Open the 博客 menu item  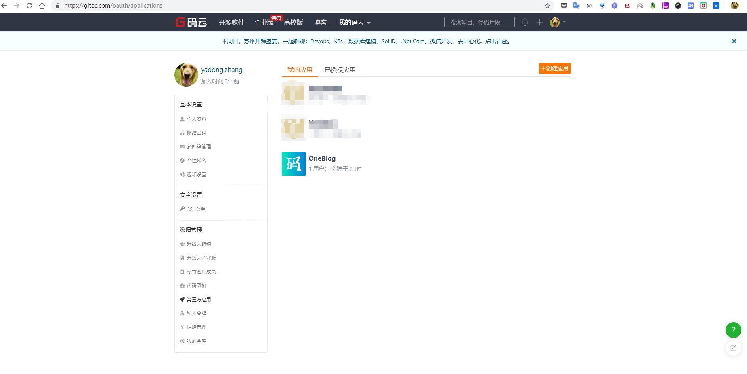click(320, 23)
